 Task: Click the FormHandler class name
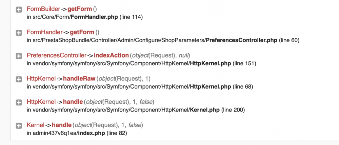click(44, 32)
